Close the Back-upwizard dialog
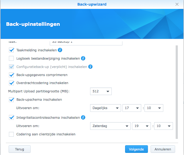184x155 pixels. pyautogui.click(x=177, y=4)
